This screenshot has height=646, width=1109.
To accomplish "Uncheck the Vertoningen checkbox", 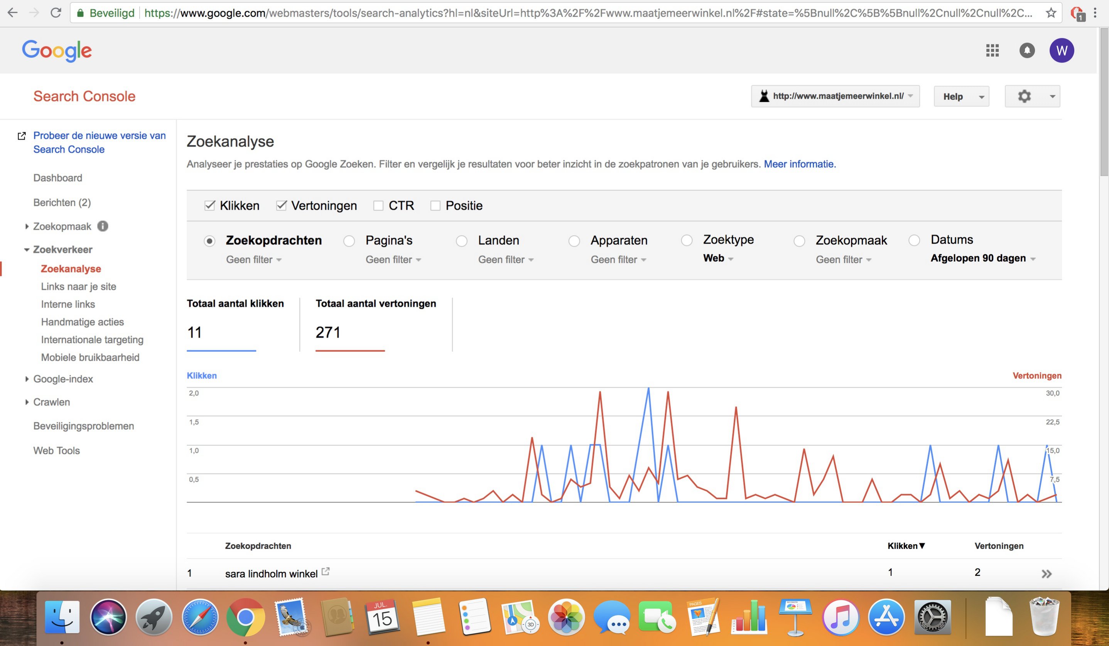I will pyautogui.click(x=281, y=205).
